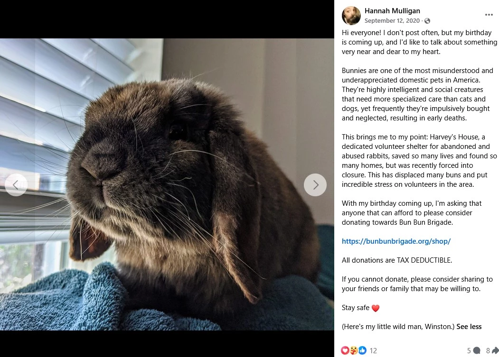Open the three-dots post options menu

(x=489, y=15)
